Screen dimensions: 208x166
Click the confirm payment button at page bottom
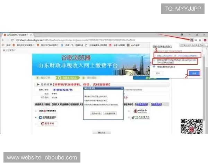102,132
